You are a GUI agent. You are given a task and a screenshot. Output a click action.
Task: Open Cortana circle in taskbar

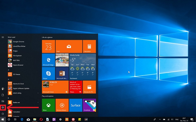pyautogui.click(x=9, y=119)
